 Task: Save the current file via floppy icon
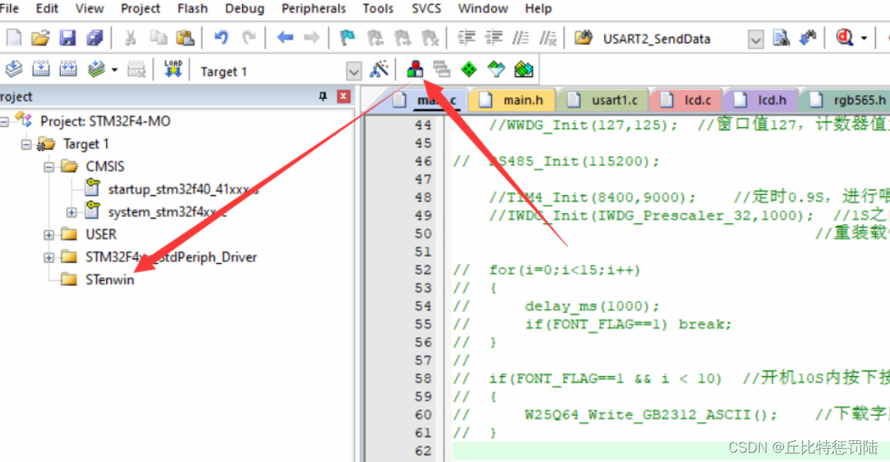click(68, 38)
